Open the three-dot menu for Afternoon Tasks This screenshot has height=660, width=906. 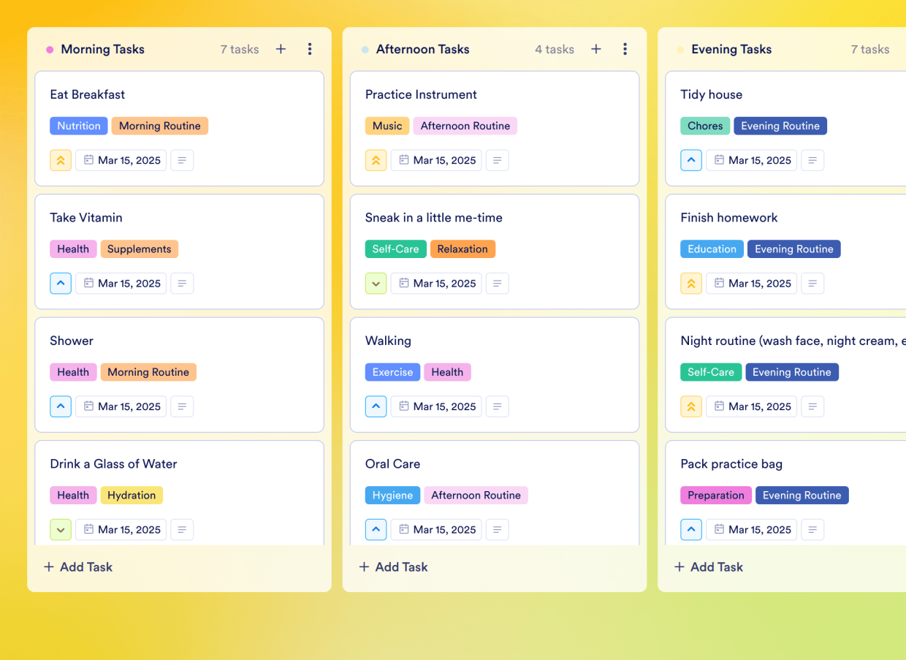(625, 49)
